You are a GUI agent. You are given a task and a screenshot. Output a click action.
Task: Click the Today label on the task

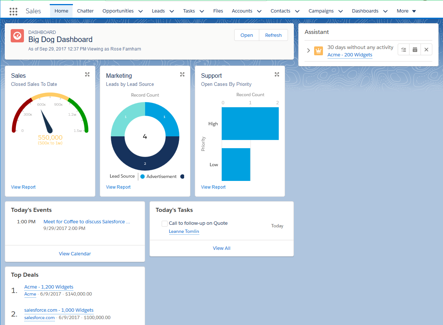(x=277, y=226)
